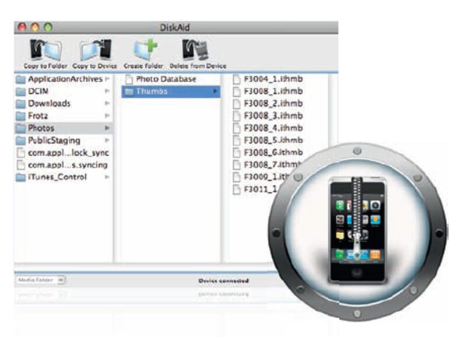The height and width of the screenshot is (337, 449).
Task: Select the iTunes_Control label
Action: pos(57,177)
